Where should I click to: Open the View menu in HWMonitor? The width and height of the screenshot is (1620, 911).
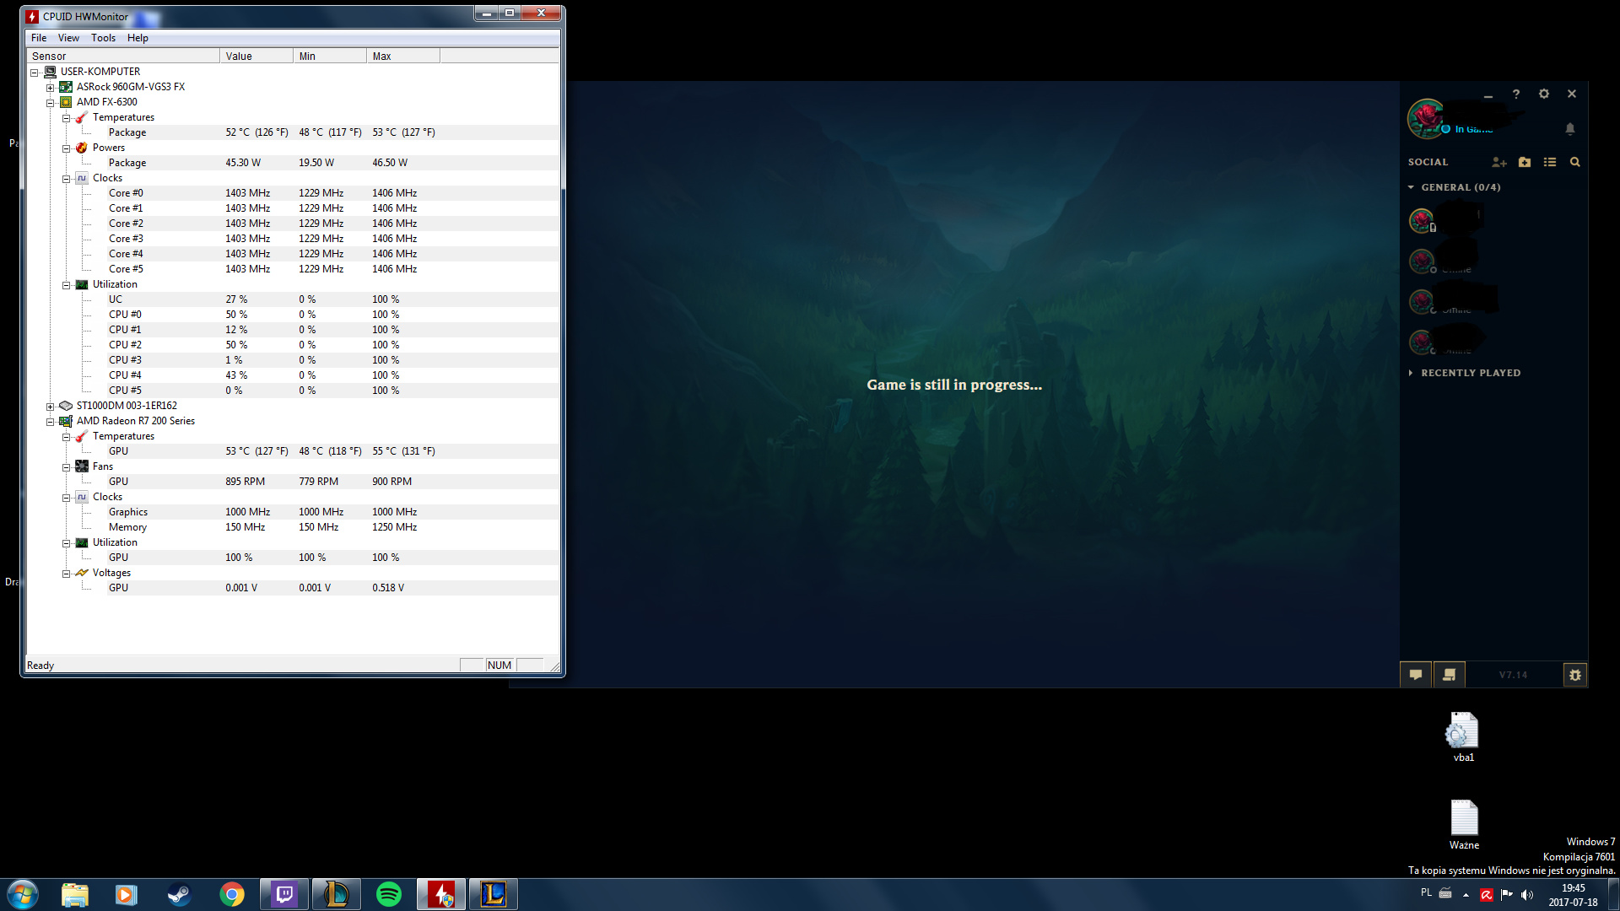coord(68,38)
